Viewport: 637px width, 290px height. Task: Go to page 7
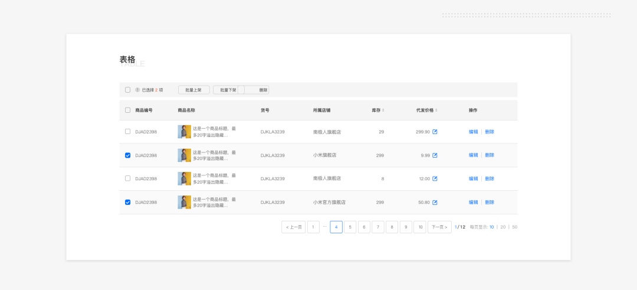pos(378,227)
